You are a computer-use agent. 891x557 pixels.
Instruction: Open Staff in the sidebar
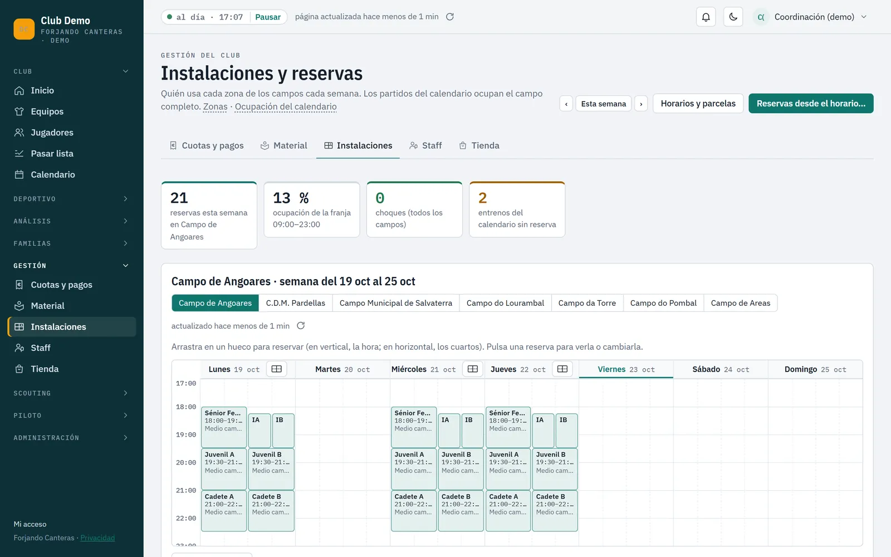(72, 348)
